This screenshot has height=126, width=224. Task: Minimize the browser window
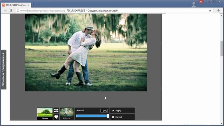coord(209,1)
